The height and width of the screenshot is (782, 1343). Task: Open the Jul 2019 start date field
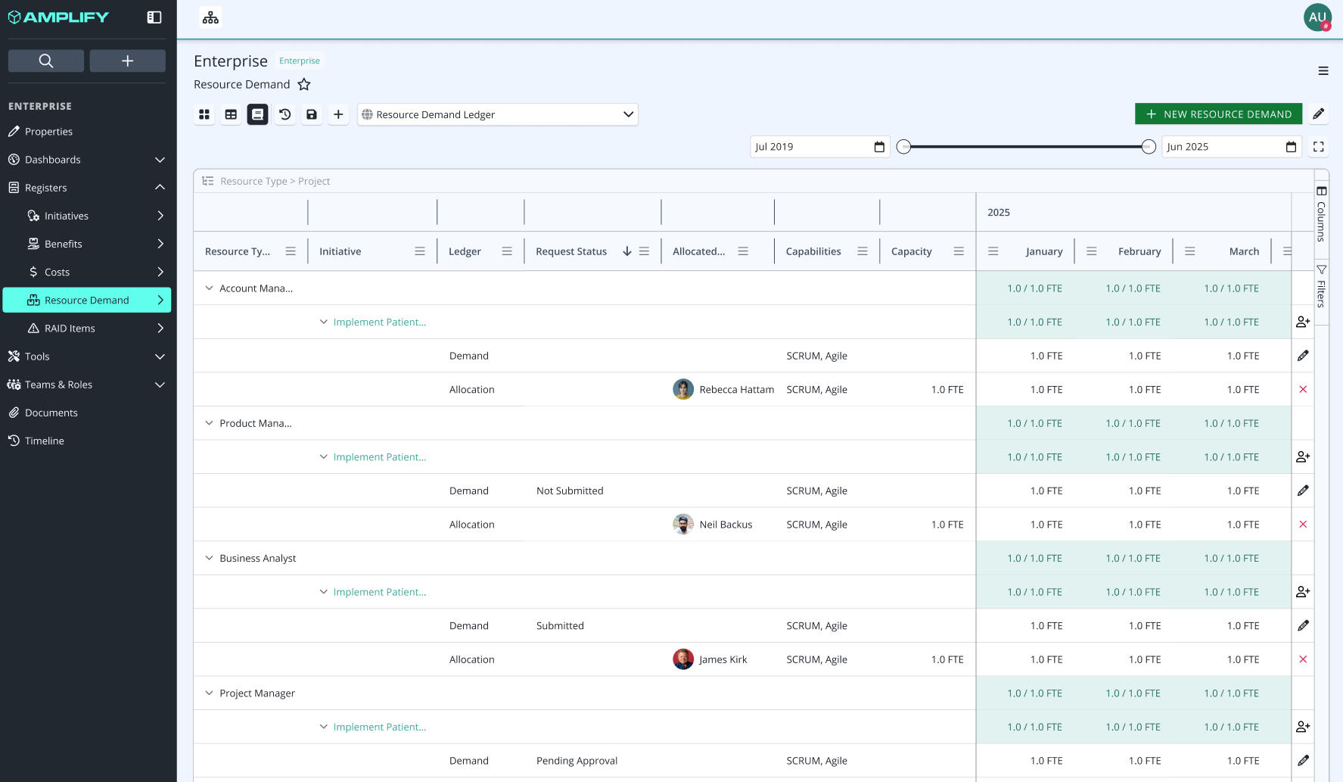tap(820, 147)
